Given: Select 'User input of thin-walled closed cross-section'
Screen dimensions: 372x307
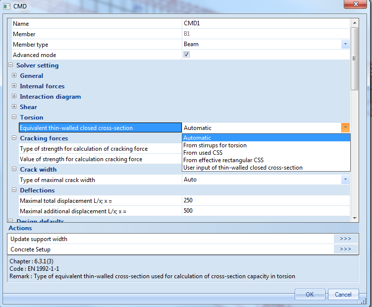Looking at the screenshot, I should 243,168.
